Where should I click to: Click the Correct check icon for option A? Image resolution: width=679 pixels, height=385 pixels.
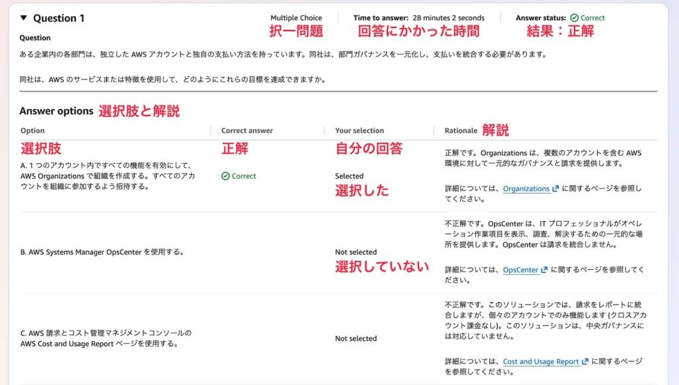pyautogui.click(x=225, y=176)
